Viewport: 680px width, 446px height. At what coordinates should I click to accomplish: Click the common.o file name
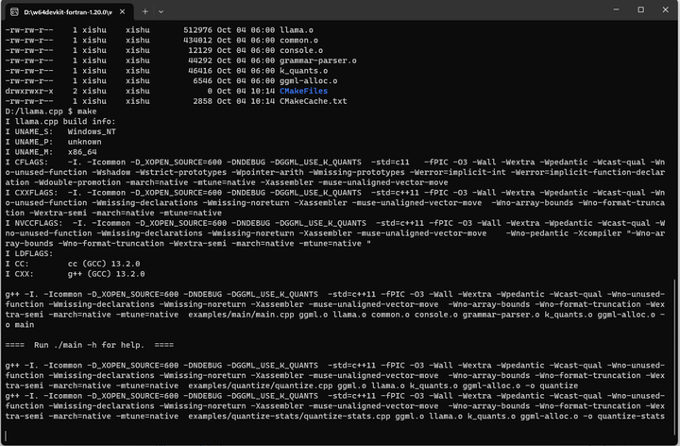click(x=298, y=40)
